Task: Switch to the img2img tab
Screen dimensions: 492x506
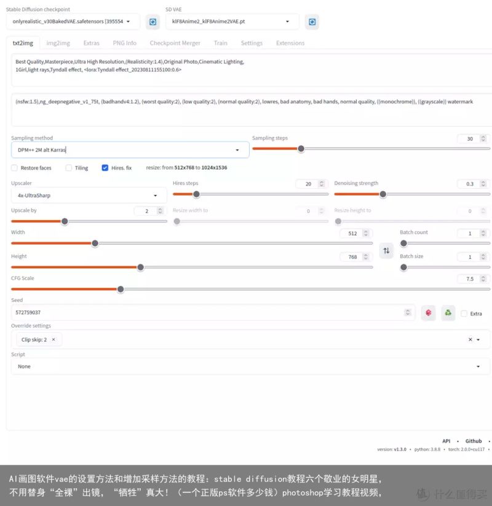Action: coord(58,43)
